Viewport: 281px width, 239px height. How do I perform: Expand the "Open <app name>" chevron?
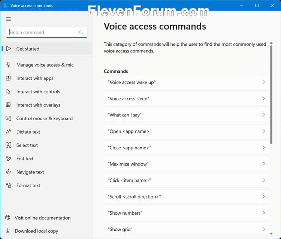[x=263, y=131]
